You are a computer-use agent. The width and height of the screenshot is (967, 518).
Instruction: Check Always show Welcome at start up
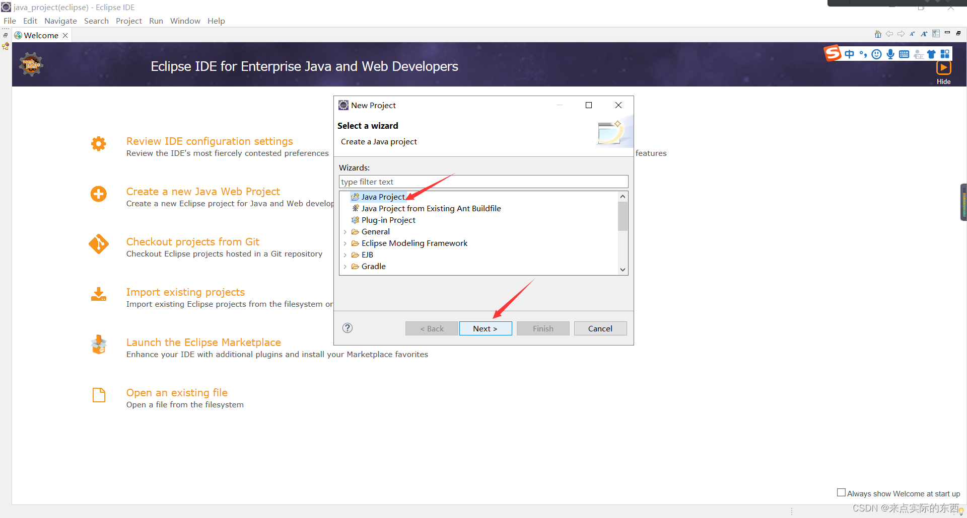[x=841, y=492]
